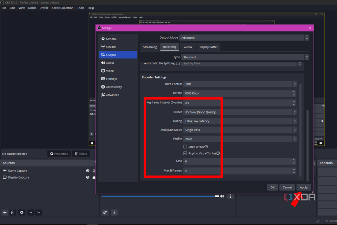Enable Look-ahead checkbox
The height and width of the screenshot is (225, 337).
coord(185,147)
